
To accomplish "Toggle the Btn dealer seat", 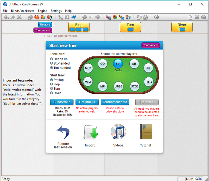I will pos(118,64).
